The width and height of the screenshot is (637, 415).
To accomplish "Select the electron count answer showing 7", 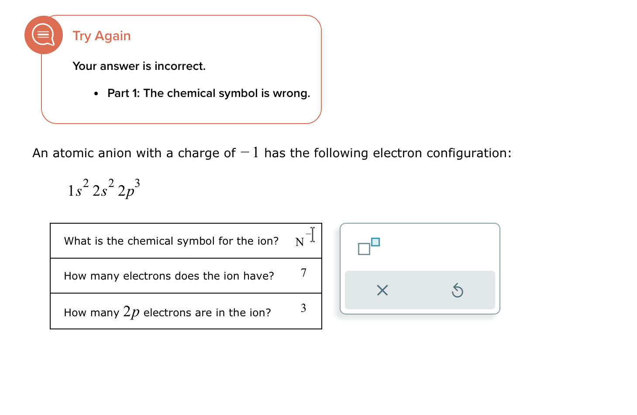I will point(303,273).
